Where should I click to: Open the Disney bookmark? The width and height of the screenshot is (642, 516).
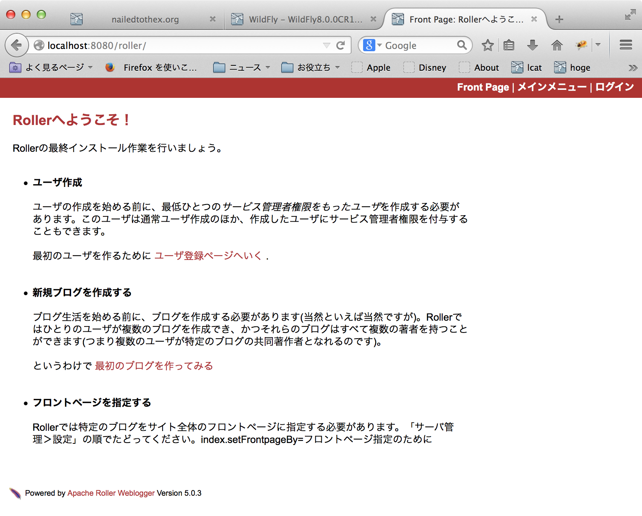(425, 68)
